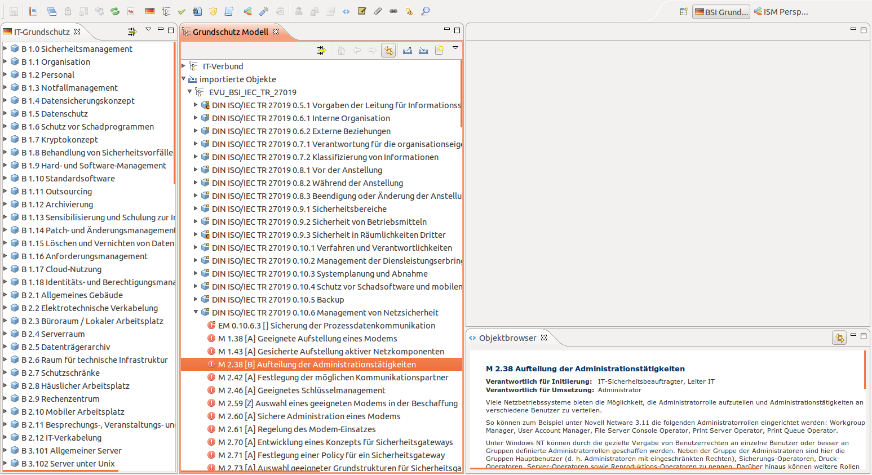
Task: Click the new document star icon
Action: 439,50
